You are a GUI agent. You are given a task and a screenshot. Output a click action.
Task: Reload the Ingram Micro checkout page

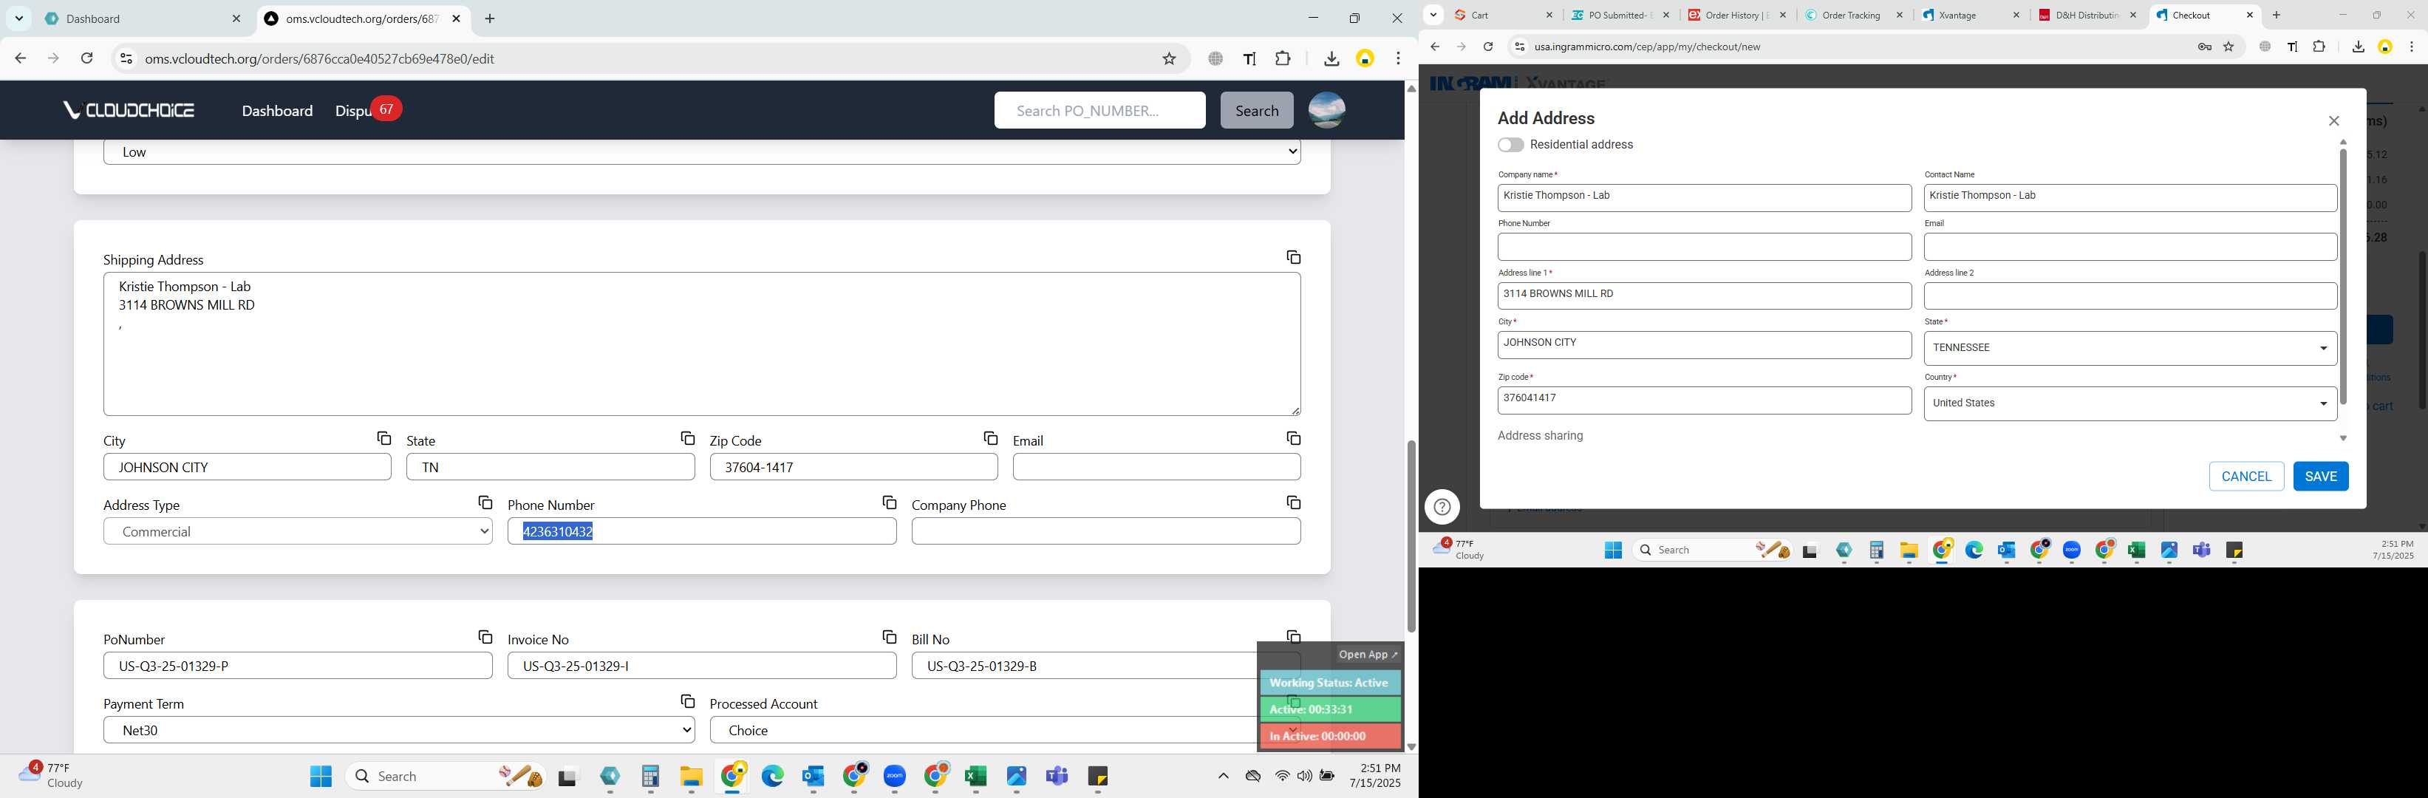tap(1487, 46)
